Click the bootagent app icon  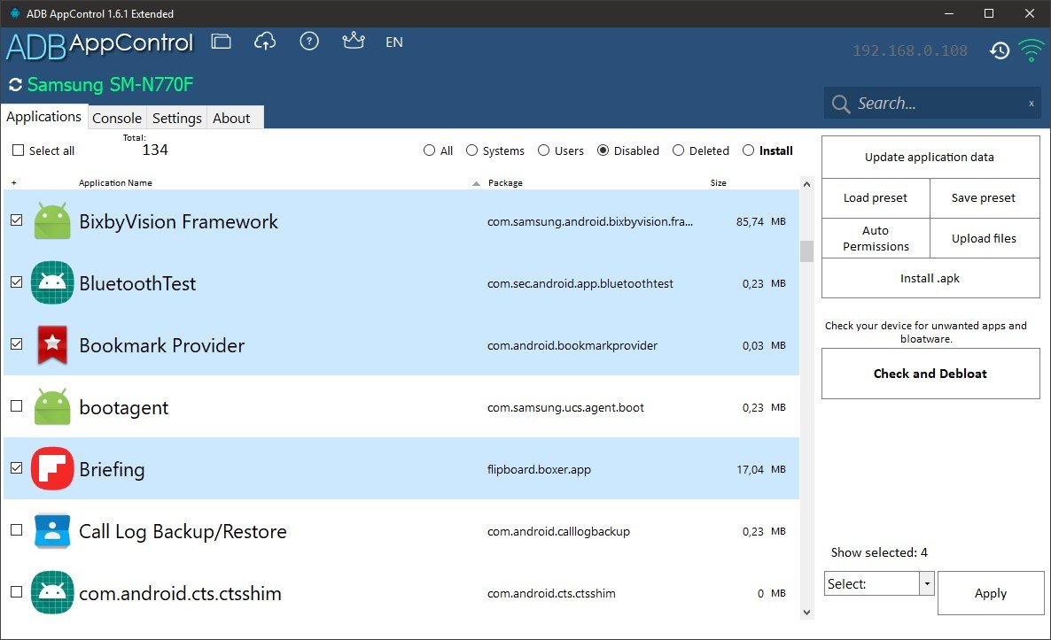(x=52, y=407)
